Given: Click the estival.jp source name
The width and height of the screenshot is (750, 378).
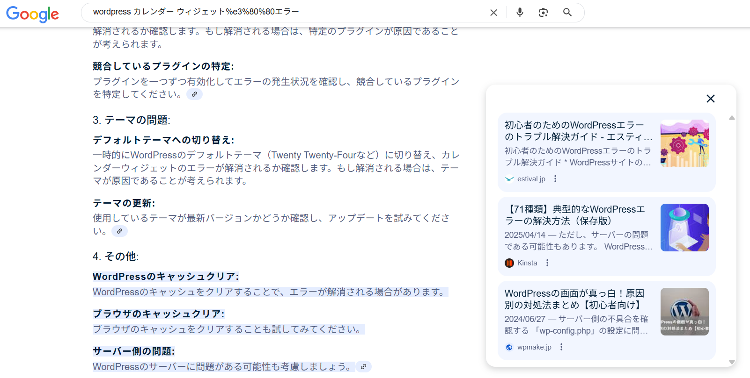Looking at the screenshot, I should click(531, 179).
